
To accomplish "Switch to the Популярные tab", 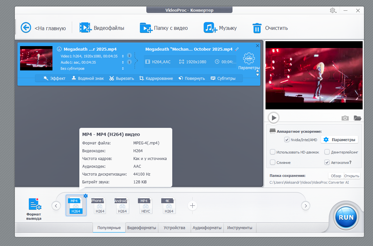I will point(109,228).
